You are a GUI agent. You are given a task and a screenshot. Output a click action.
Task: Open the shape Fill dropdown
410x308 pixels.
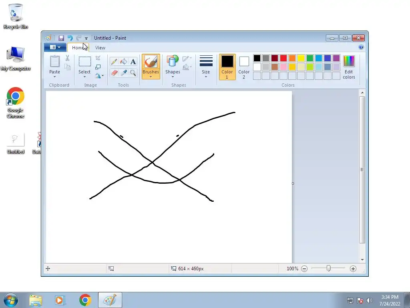click(187, 67)
